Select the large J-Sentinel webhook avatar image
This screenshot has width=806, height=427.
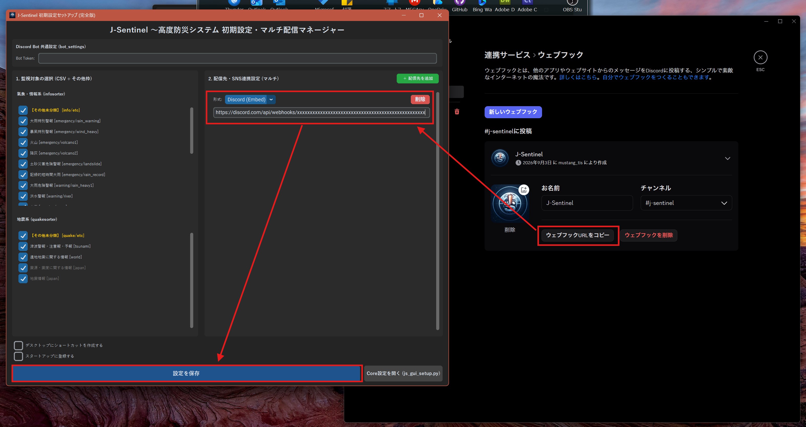tap(509, 204)
